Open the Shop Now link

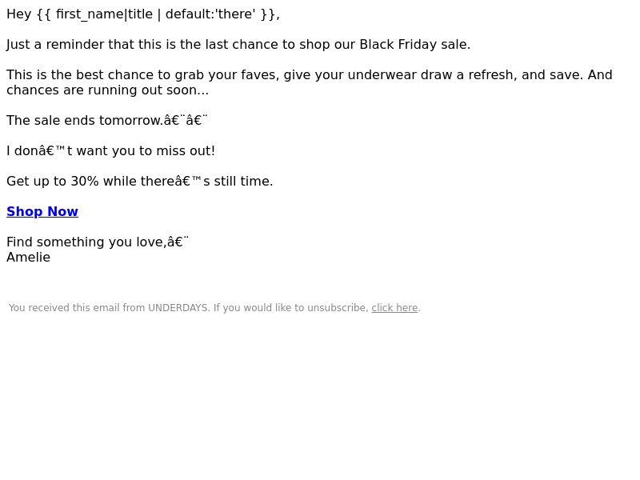(42, 211)
